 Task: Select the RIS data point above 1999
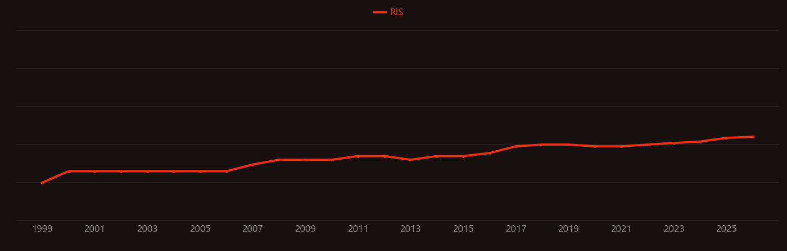[x=42, y=183]
